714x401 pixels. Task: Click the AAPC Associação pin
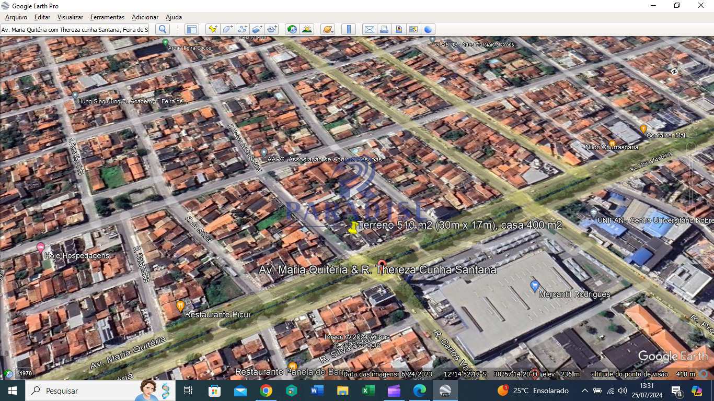coord(264,152)
